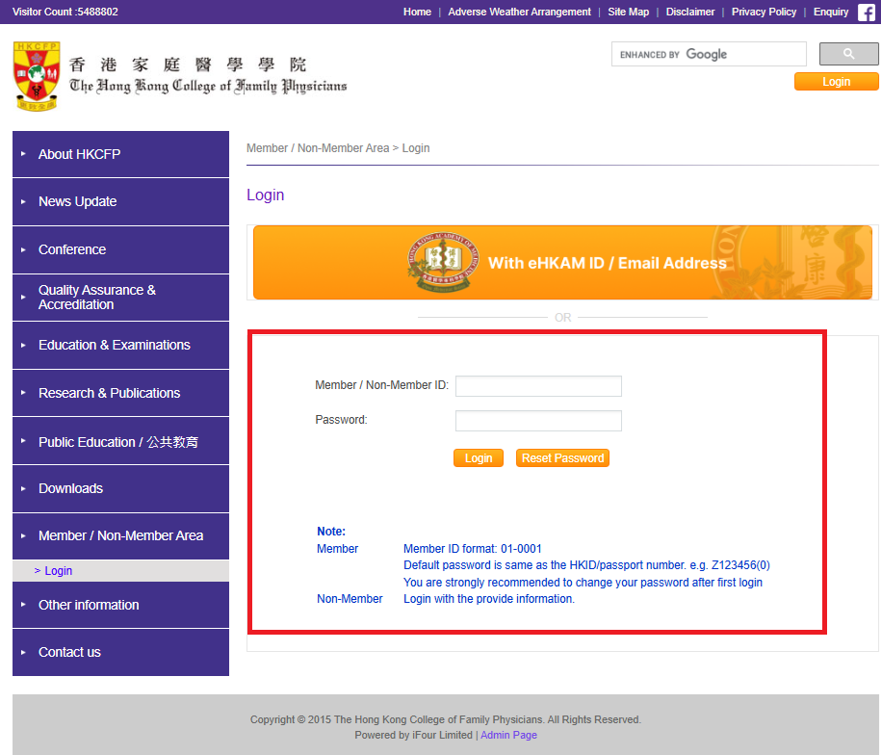Expand arrow beside Quality Assurance & Accreditation

pyautogui.click(x=23, y=298)
